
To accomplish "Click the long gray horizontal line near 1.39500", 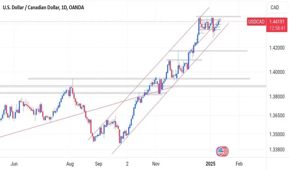I will [139, 79].
